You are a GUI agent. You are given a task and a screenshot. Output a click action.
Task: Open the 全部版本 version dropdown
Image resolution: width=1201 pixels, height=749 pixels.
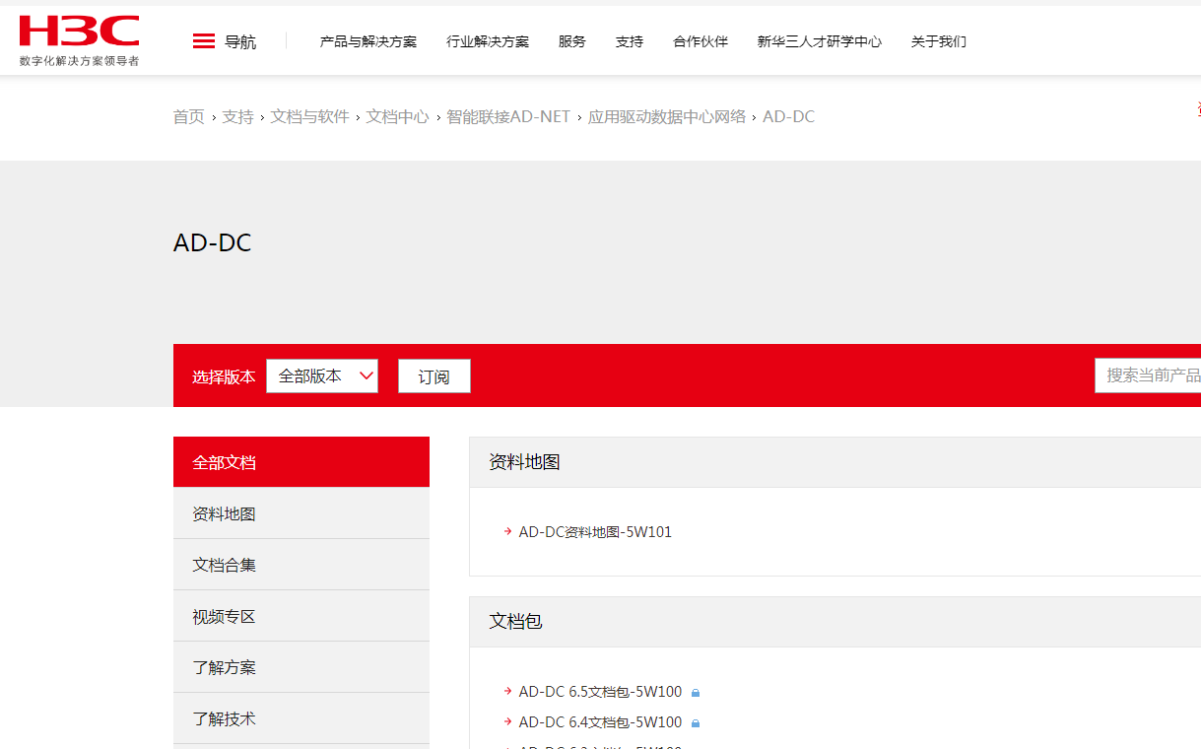click(322, 375)
